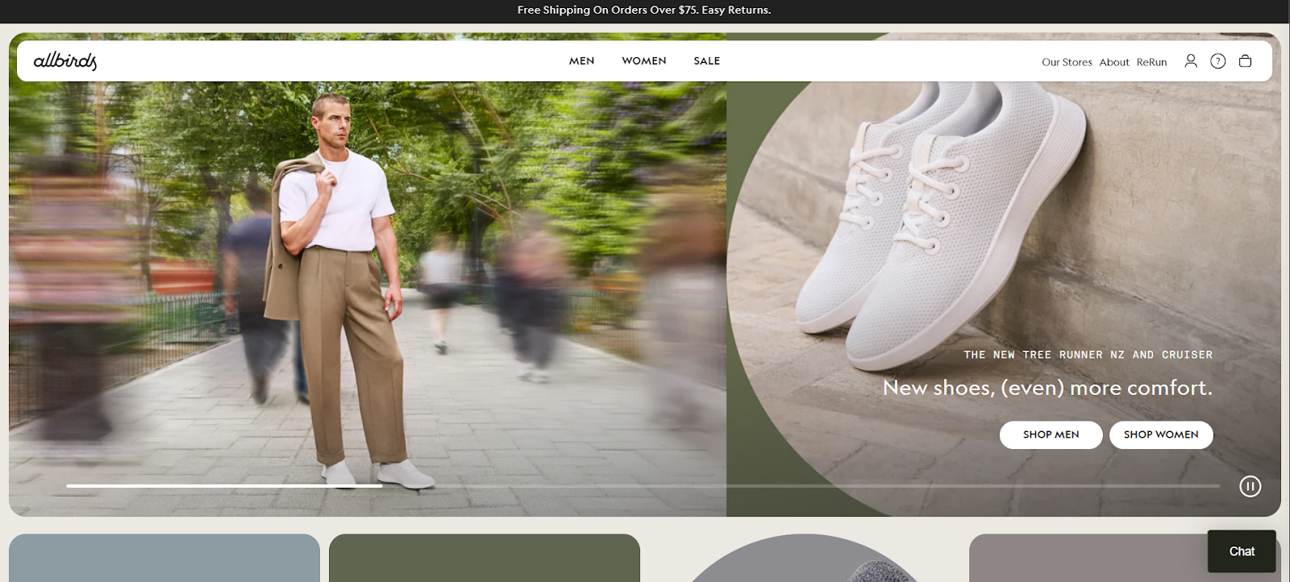Visit the ReRun link

1151,62
